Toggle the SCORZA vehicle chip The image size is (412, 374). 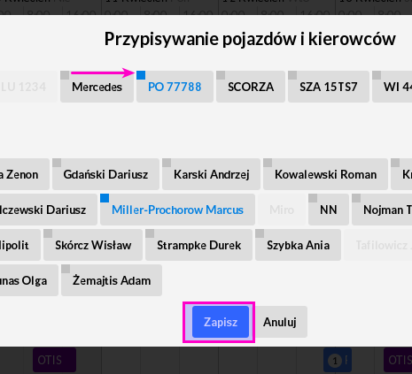(251, 87)
